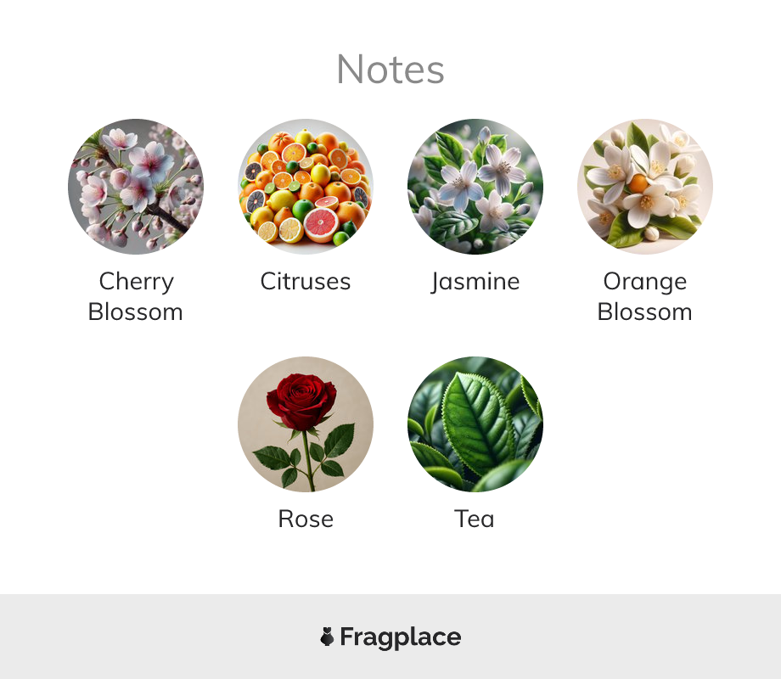Screen dimensions: 781x679
Task: Select the Rose note name
Action: coord(306,519)
